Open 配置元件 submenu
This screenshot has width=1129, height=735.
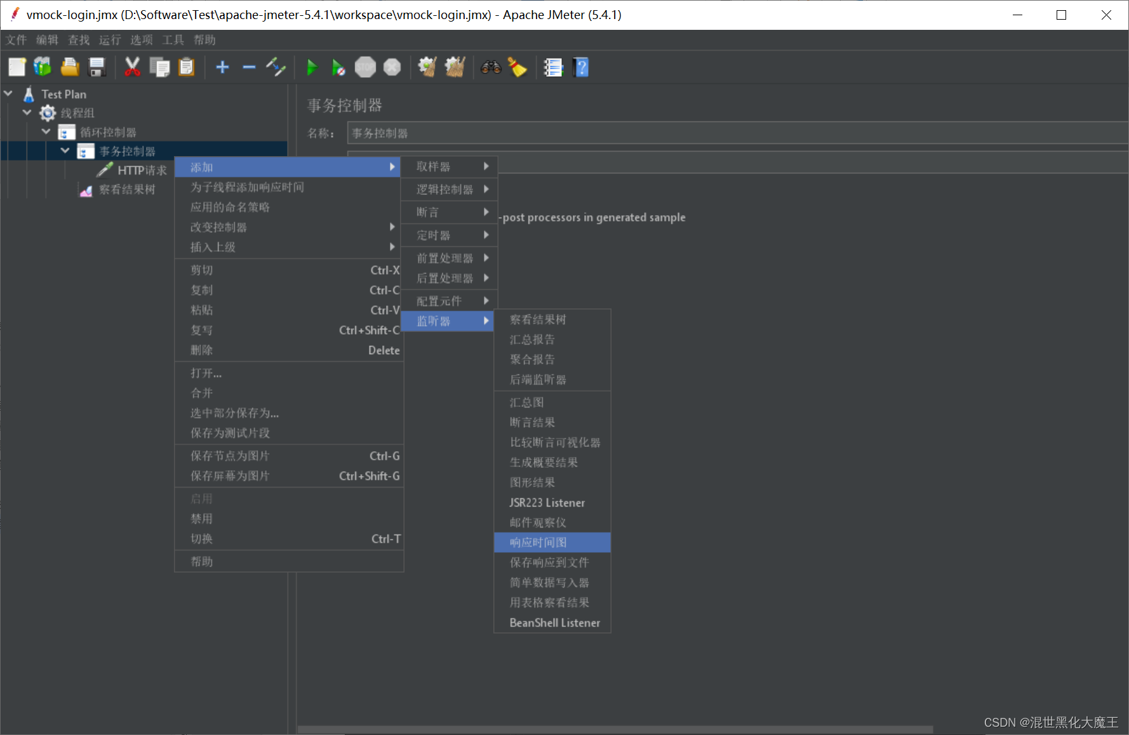coord(449,301)
